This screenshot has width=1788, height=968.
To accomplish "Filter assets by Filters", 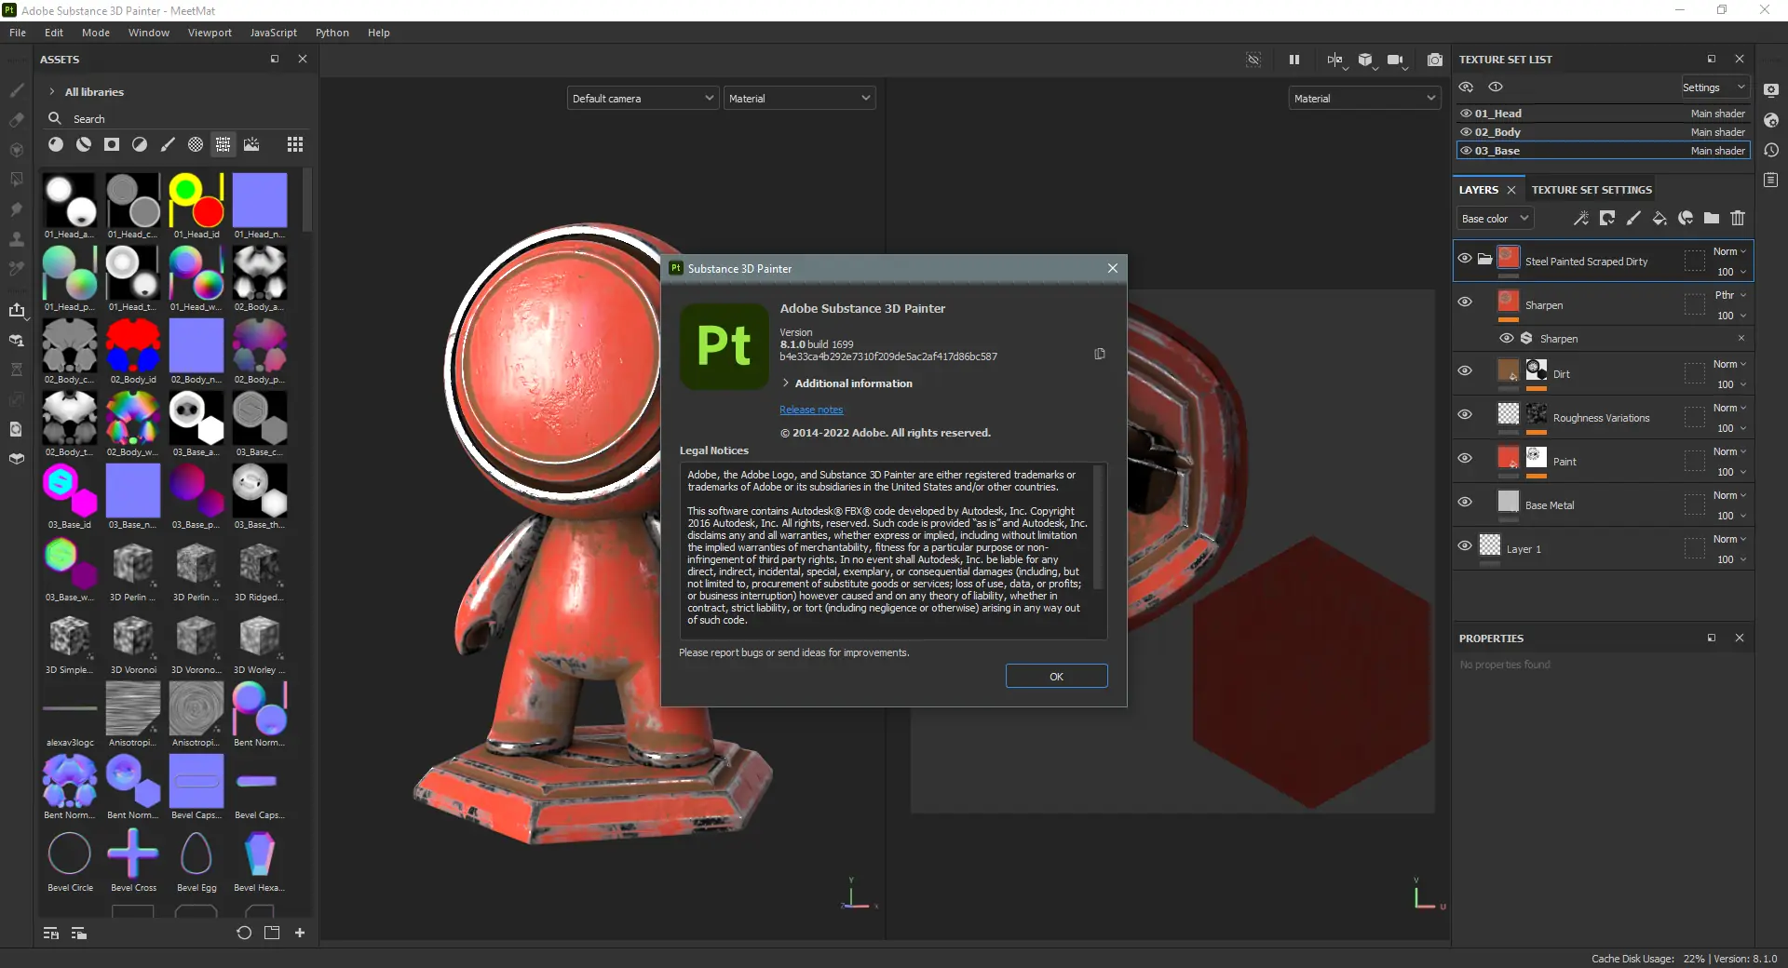I will 140,144.
